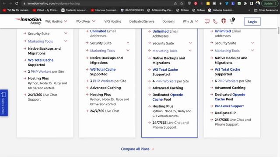Viewport: 280px width, 157px height.
Task: Open the red Pinterest extension
Action: click(x=196, y=3)
